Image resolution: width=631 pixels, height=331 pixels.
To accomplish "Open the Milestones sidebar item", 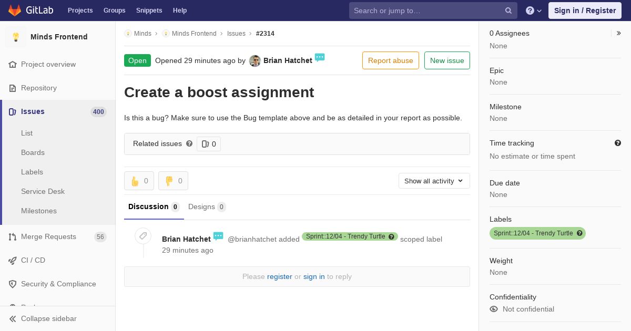I will pos(39,211).
